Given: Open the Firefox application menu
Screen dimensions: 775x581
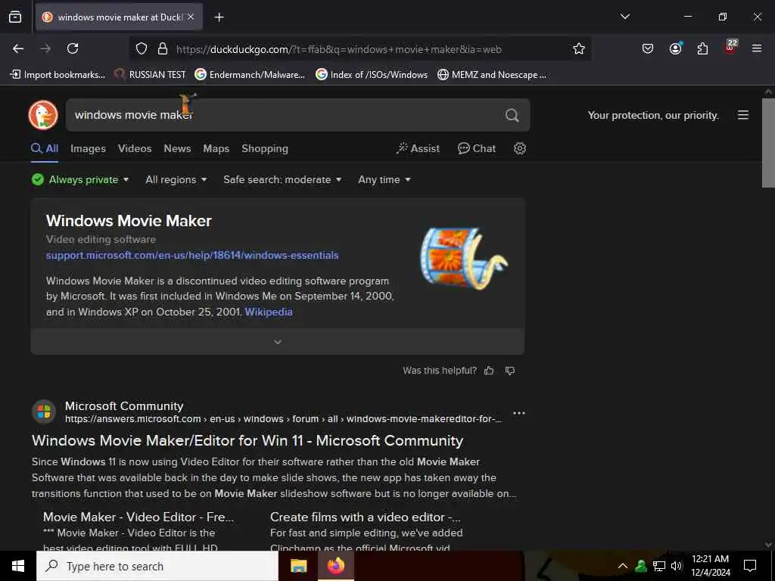Looking at the screenshot, I should pos(756,48).
